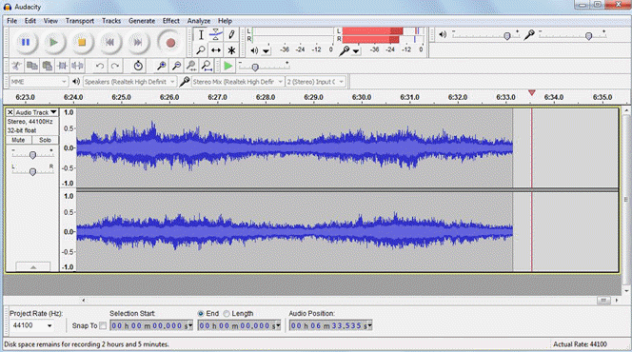
Task: Open the Project Rate 44100 dropdown
Action: (x=32, y=325)
